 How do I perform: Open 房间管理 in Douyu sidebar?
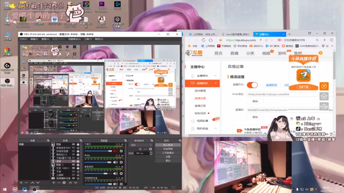coord(200,90)
